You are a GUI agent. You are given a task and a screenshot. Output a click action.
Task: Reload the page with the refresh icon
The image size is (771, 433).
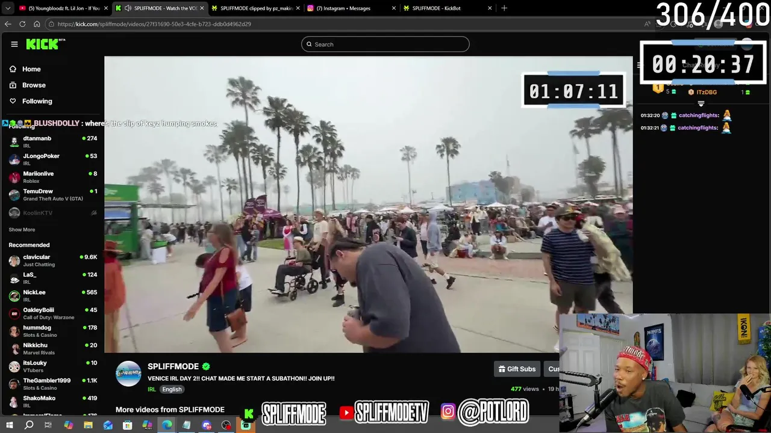pyautogui.click(x=22, y=24)
